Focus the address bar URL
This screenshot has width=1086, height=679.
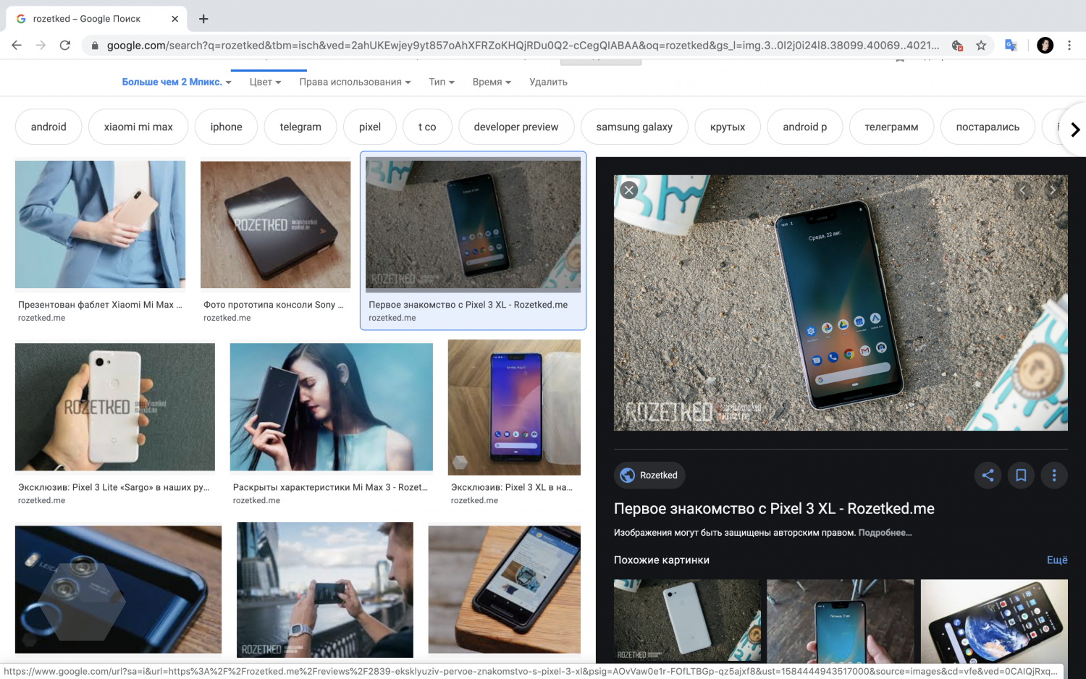tap(523, 45)
